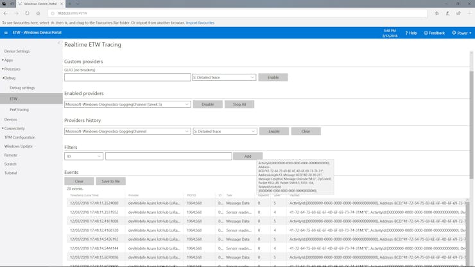Open the filter type ID dropdown
Screen dimensions: 475x267
(x=83, y=156)
